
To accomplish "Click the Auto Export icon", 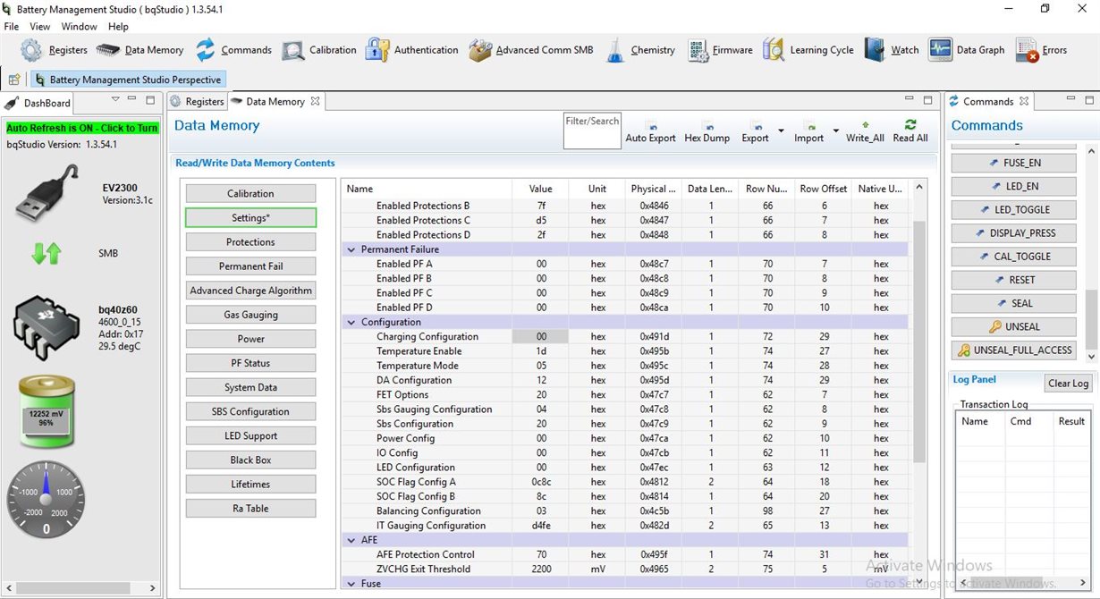I will tap(650, 132).
